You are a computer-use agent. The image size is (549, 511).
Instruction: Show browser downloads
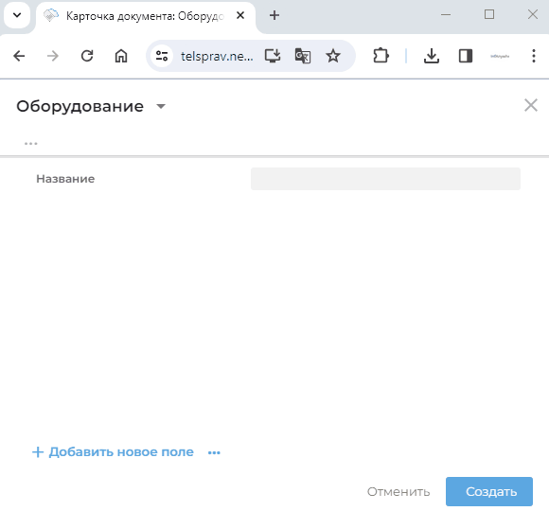432,56
